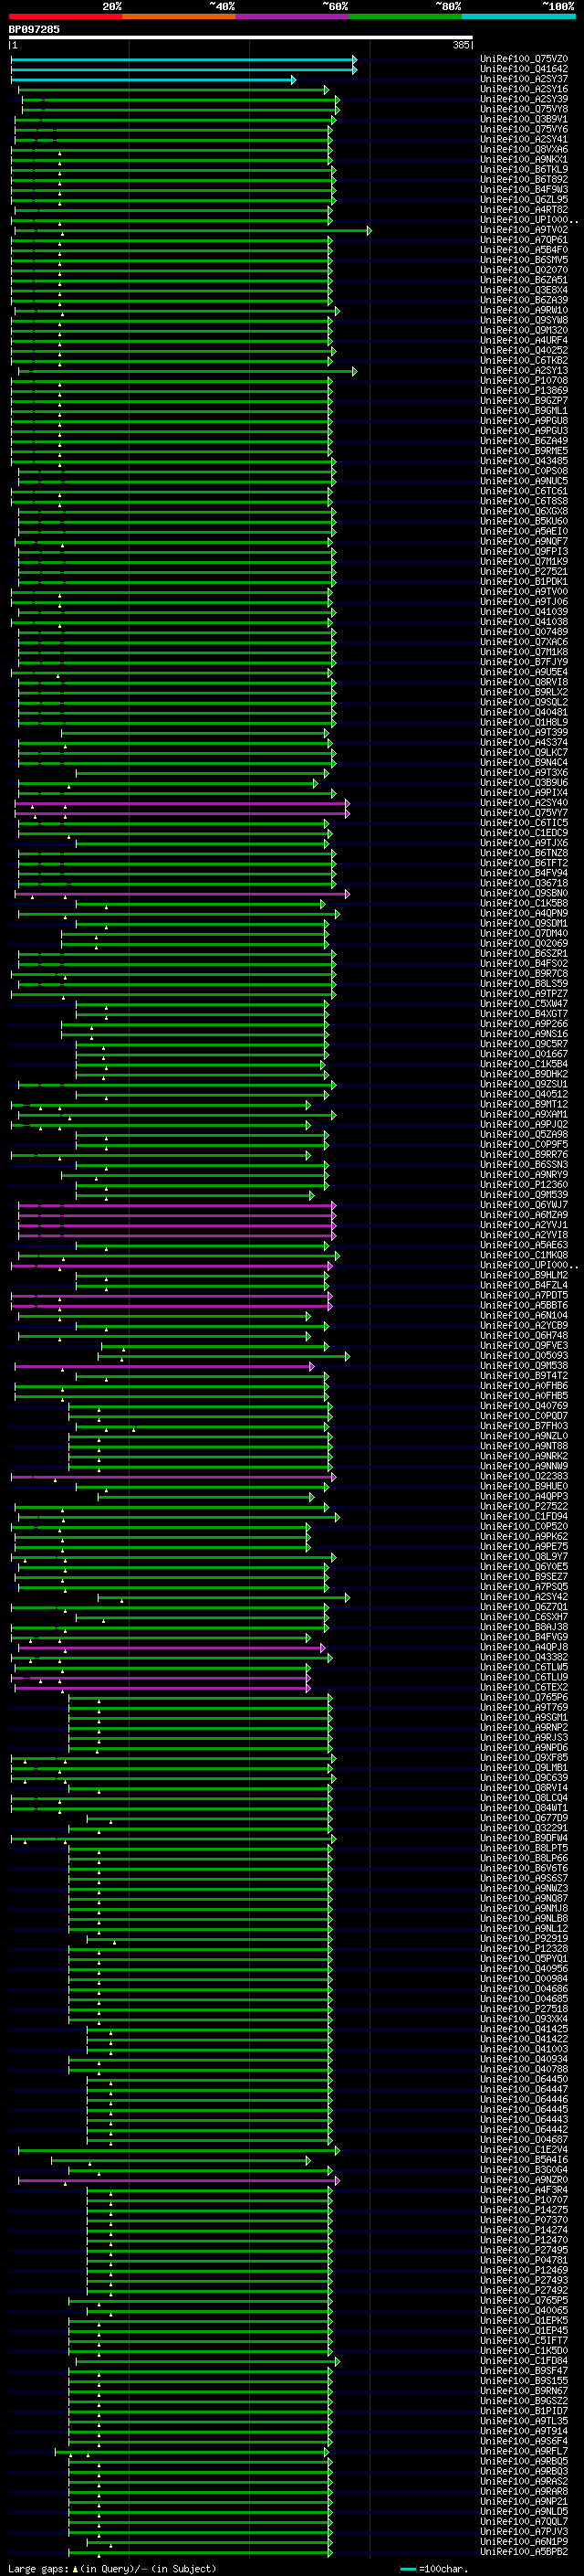Click the query name BP097285
This screenshot has height=2576, width=584.
click(34, 29)
